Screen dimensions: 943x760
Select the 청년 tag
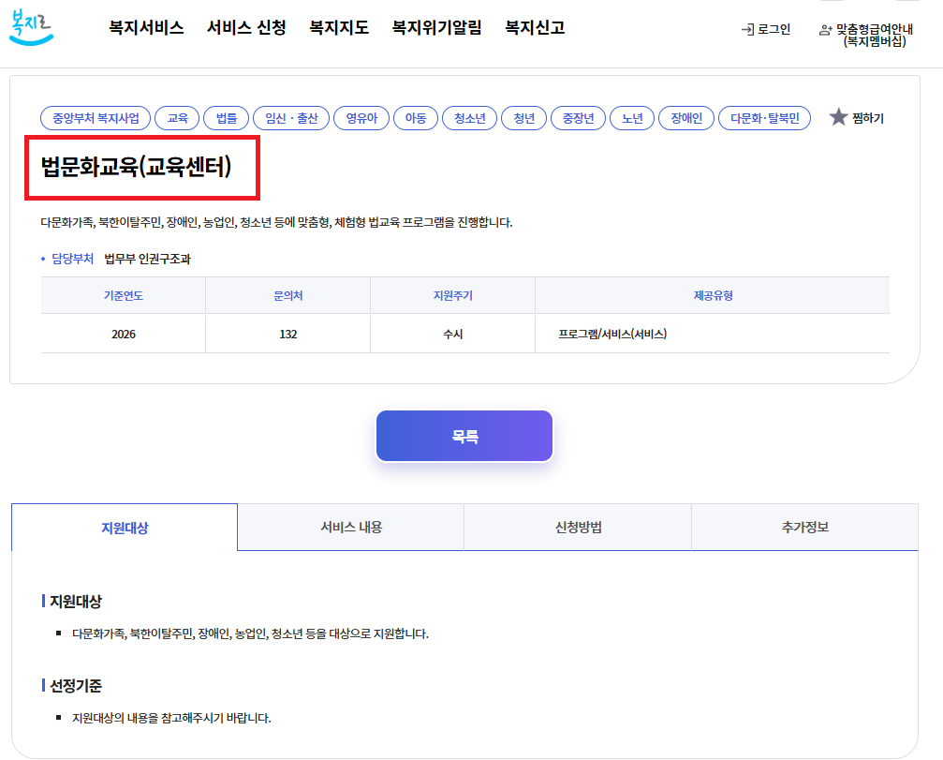523,118
